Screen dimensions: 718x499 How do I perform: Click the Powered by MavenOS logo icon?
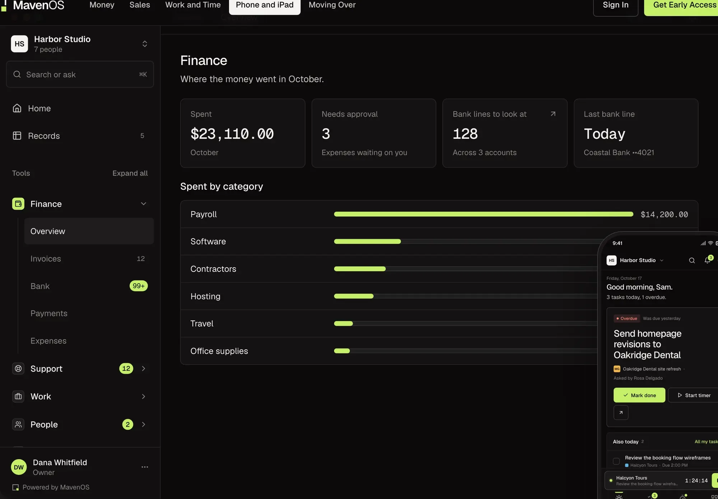[x=15, y=487]
